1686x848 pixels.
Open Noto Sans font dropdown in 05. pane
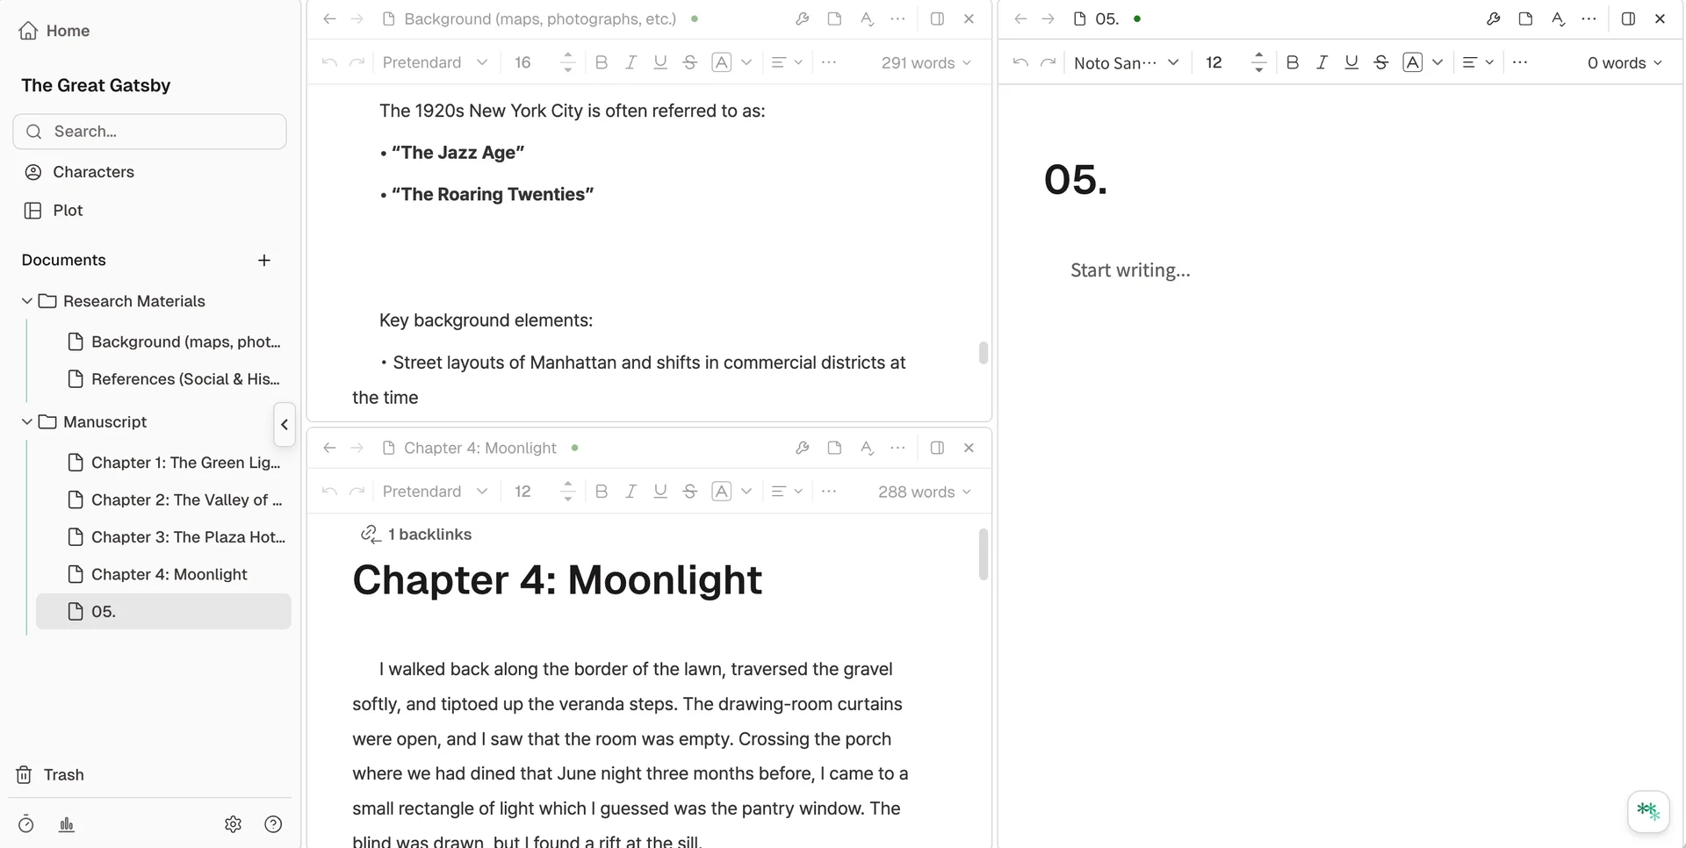click(1126, 62)
